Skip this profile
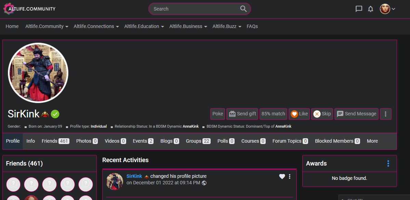The image size is (410, 200). (x=322, y=114)
